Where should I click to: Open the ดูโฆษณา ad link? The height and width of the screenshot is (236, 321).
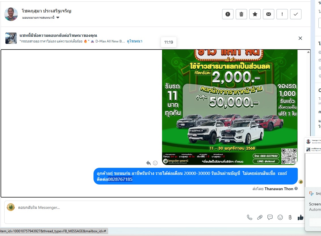(x=135, y=41)
